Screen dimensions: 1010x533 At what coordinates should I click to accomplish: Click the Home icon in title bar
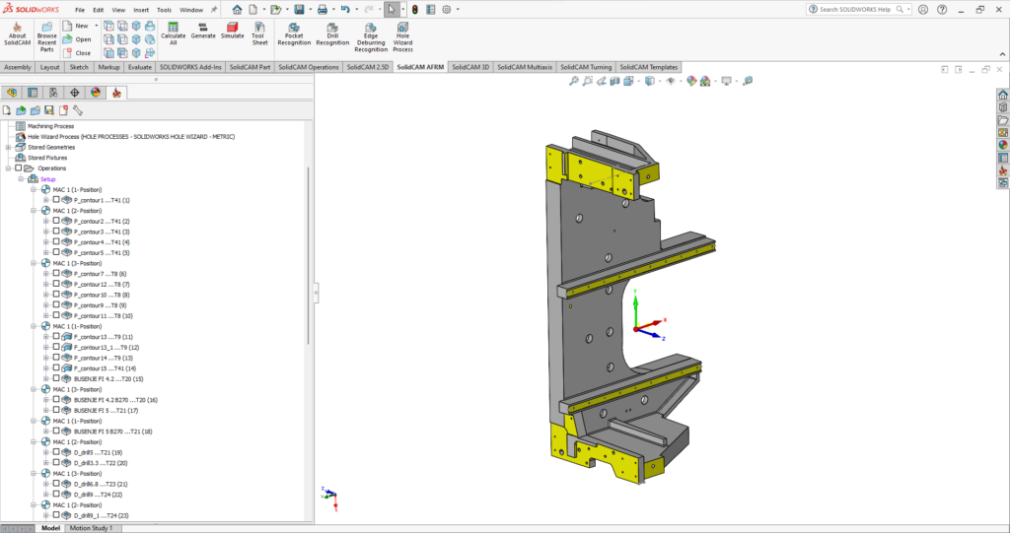pyautogui.click(x=237, y=10)
